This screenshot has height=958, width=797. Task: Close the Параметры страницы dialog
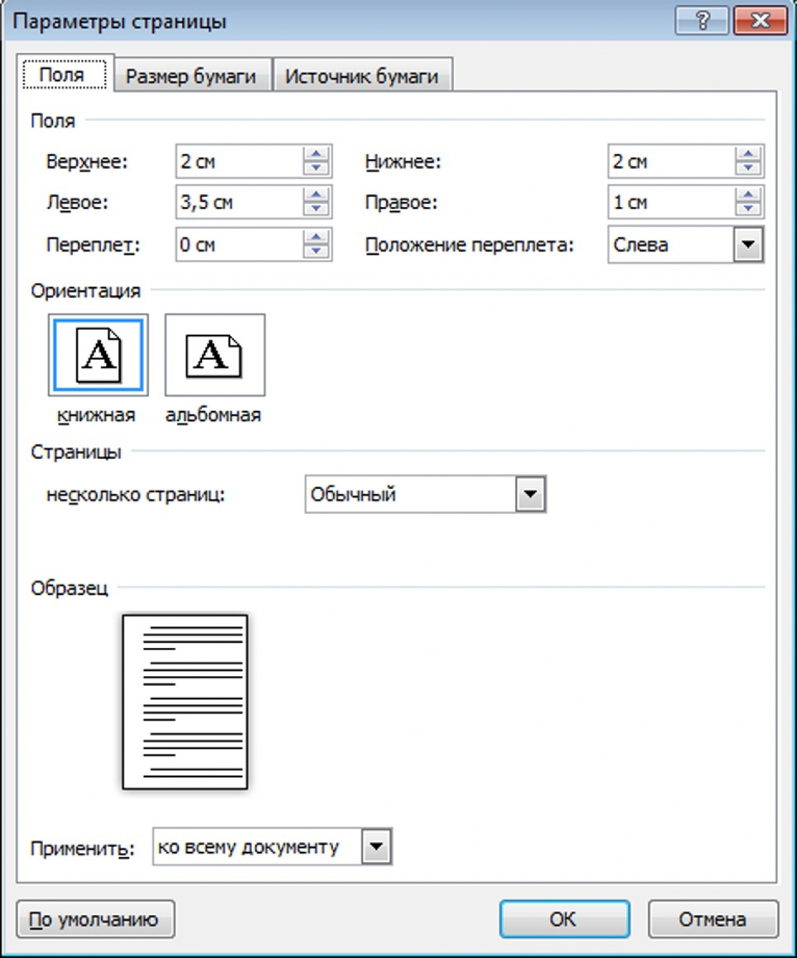pyautogui.click(x=760, y=21)
